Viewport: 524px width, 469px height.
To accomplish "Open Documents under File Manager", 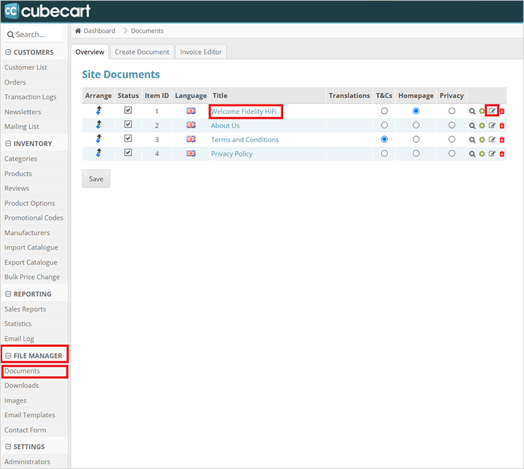I will point(22,371).
